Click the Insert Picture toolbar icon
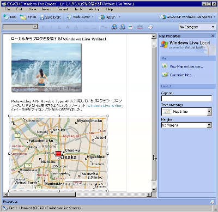218x212 pixels. point(130,27)
